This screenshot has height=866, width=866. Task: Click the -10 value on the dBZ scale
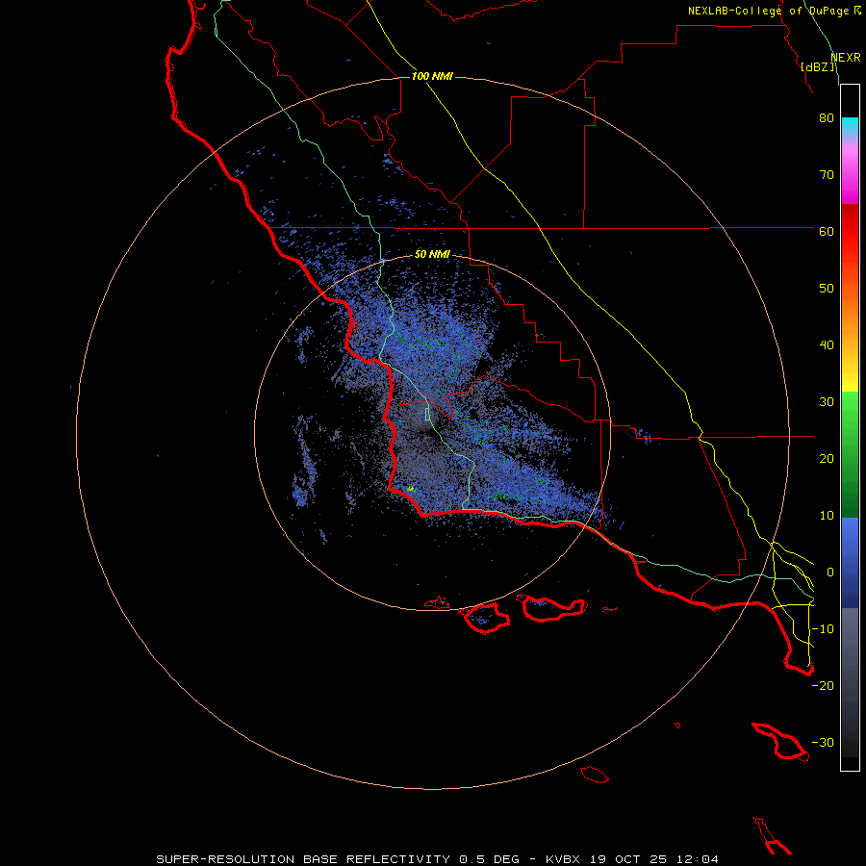823,628
